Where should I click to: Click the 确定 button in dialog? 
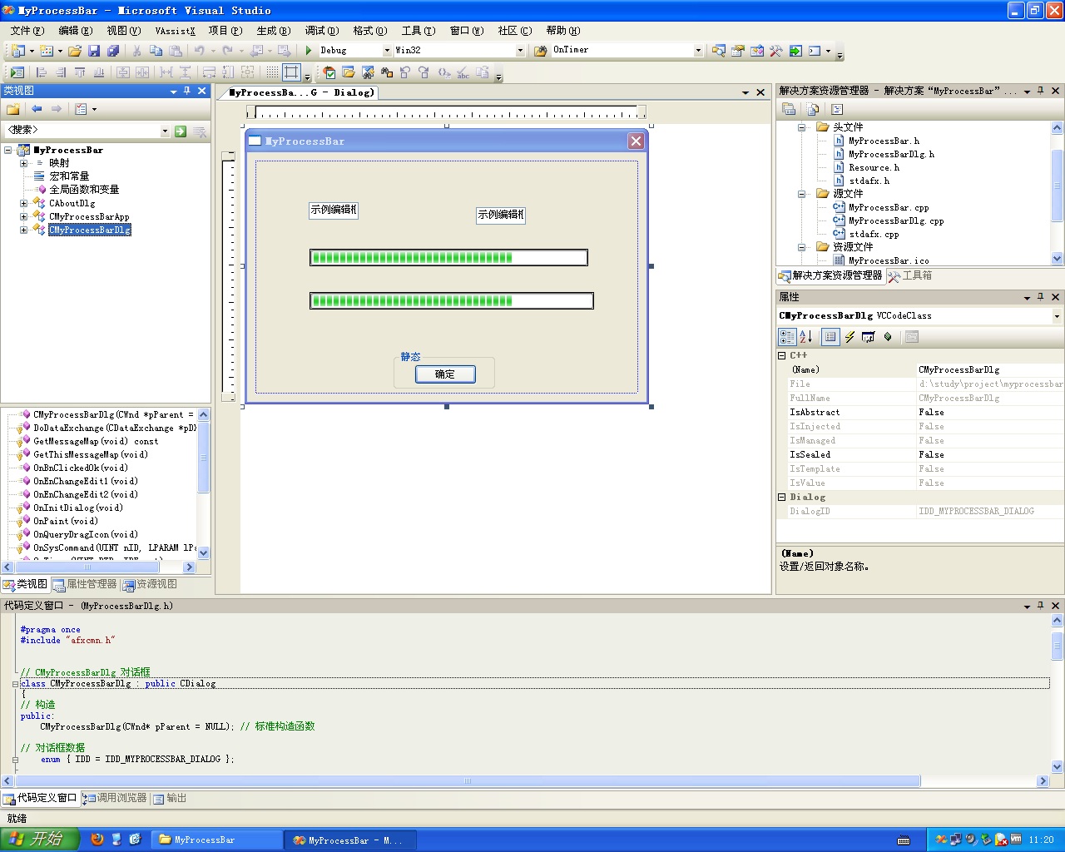click(445, 374)
